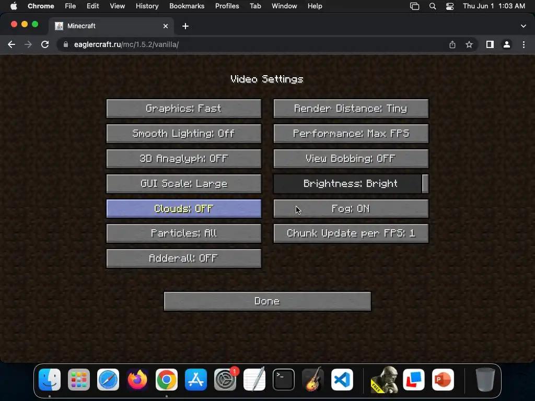Viewport: 535px width, 401px height.
Task: Cycle Chunk Update per FPS: 1
Action: [x=351, y=233]
